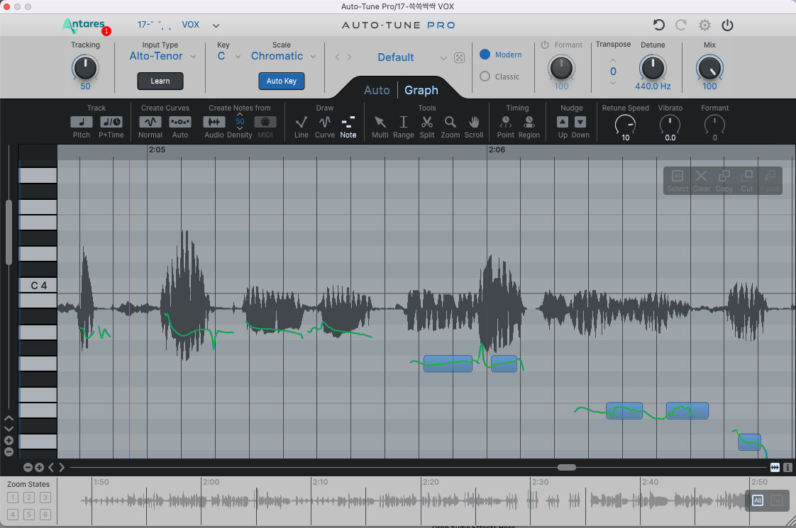
Task: Select Zoom State 6
Action: 45,515
